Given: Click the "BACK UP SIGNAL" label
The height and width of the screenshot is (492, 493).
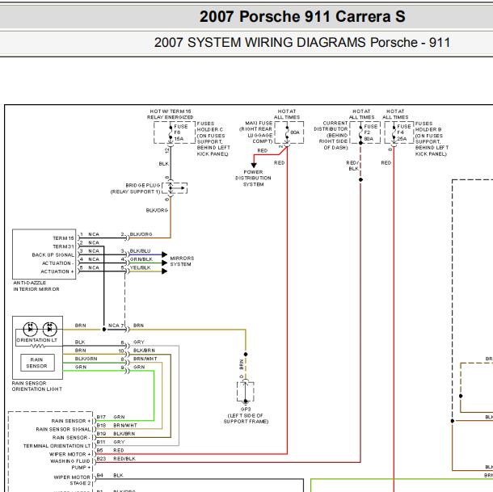Looking at the screenshot, I should click(x=53, y=254).
